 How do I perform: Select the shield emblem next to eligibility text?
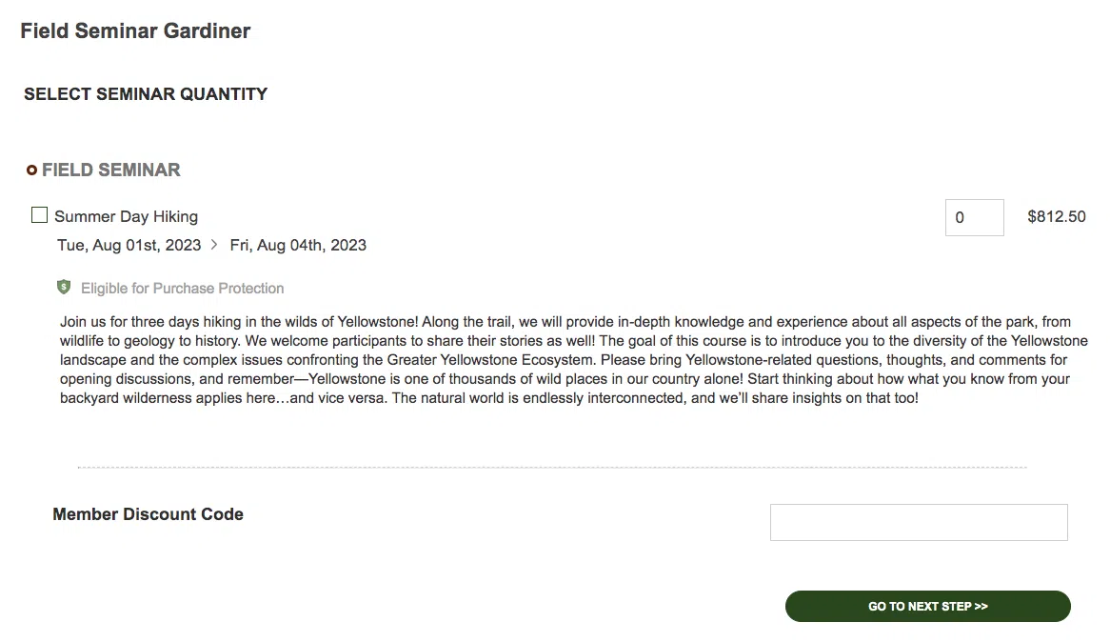(x=64, y=288)
